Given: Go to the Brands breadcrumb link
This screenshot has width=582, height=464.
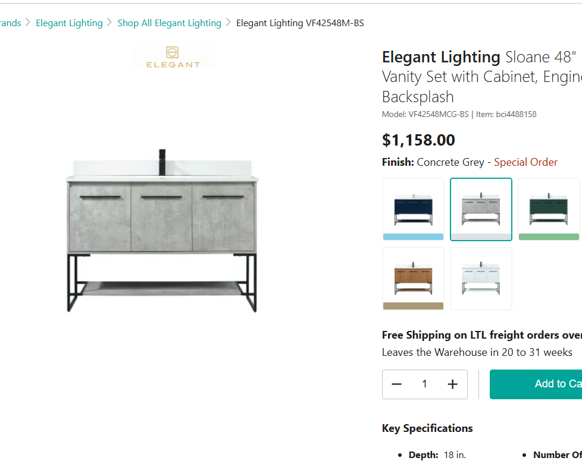Looking at the screenshot, I should 11,23.
